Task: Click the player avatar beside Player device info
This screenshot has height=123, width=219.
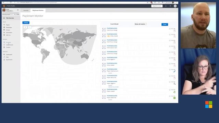Action: [x=104, y=77]
